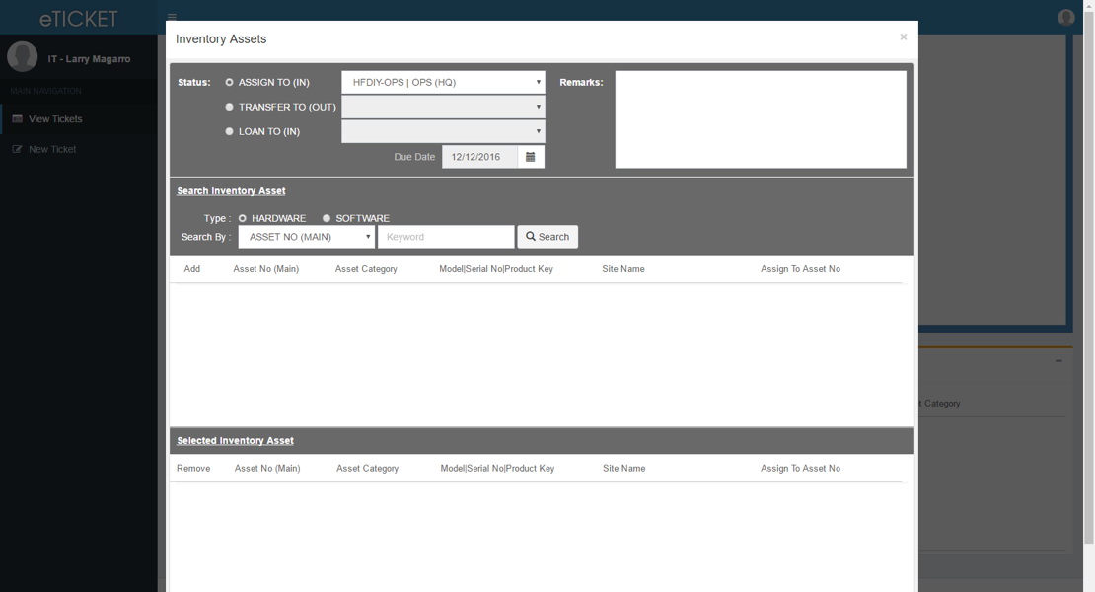Viewport: 1095px width, 592px height.
Task: Switch asset type to SOFTWARE
Action: click(x=328, y=218)
